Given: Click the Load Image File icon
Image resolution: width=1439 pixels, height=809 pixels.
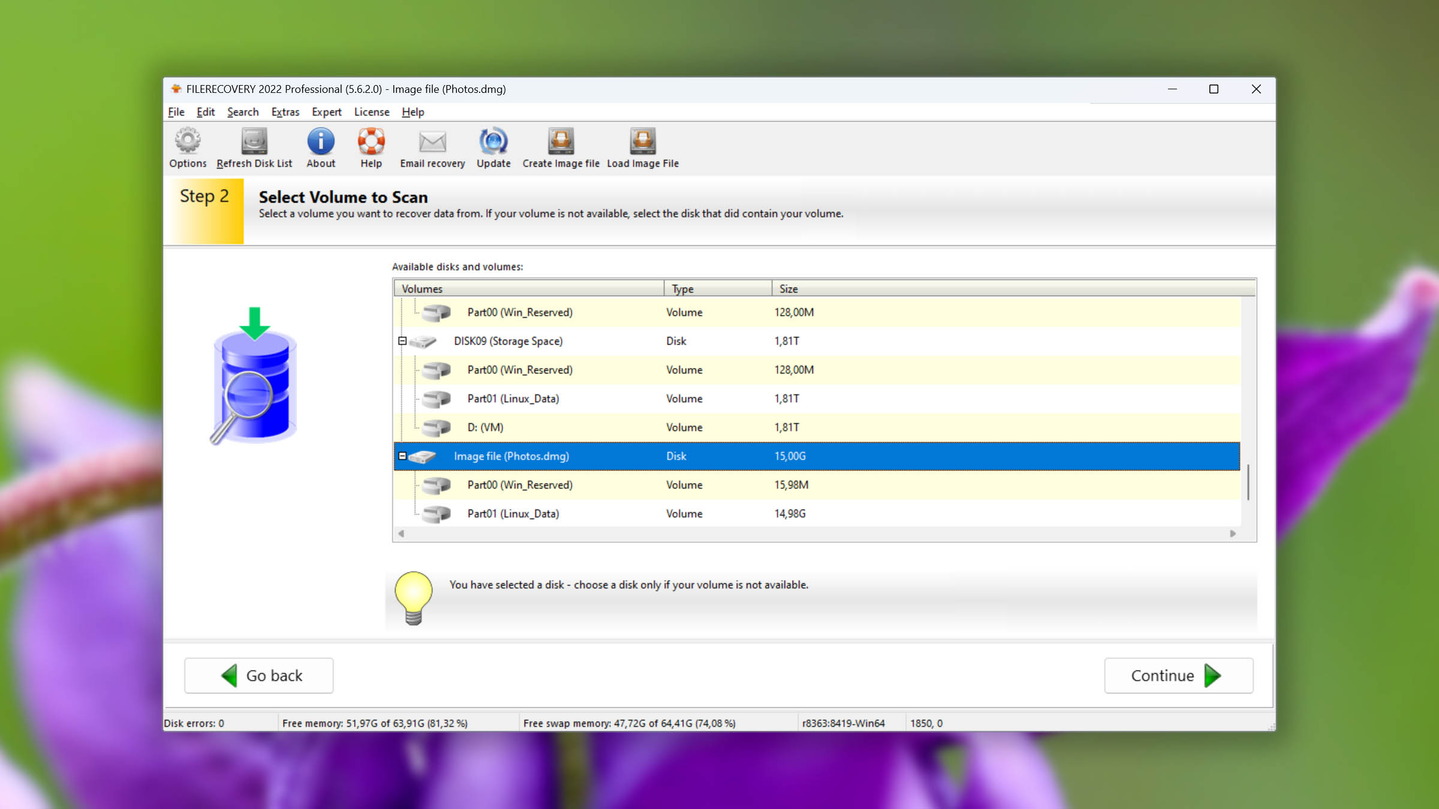Looking at the screenshot, I should [642, 142].
